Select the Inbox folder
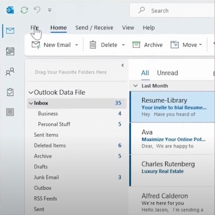Viewport: 215px width, 215px height. (77, 103)
